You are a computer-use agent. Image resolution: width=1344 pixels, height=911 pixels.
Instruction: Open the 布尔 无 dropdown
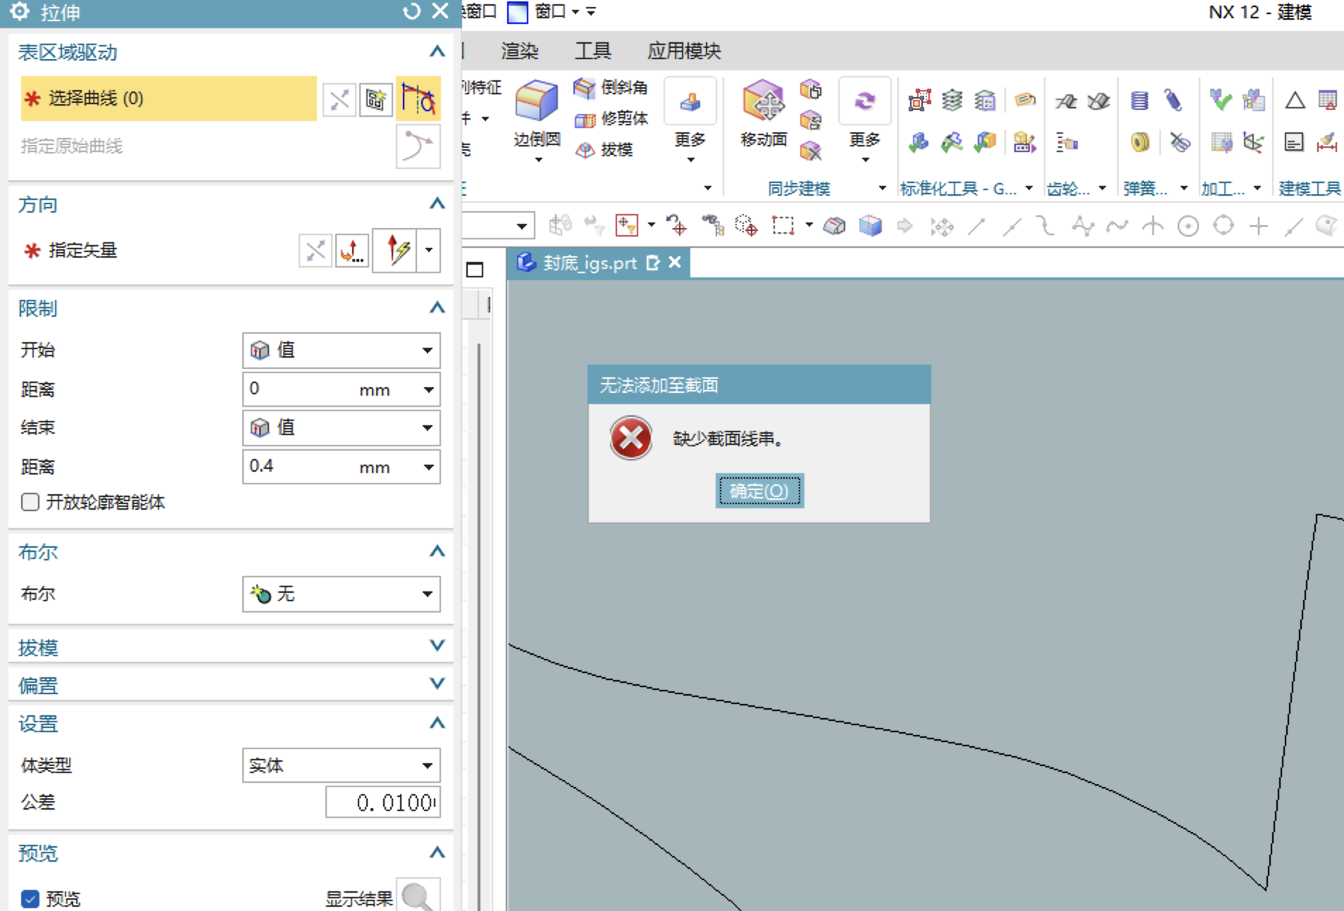(x=342, y=594)
